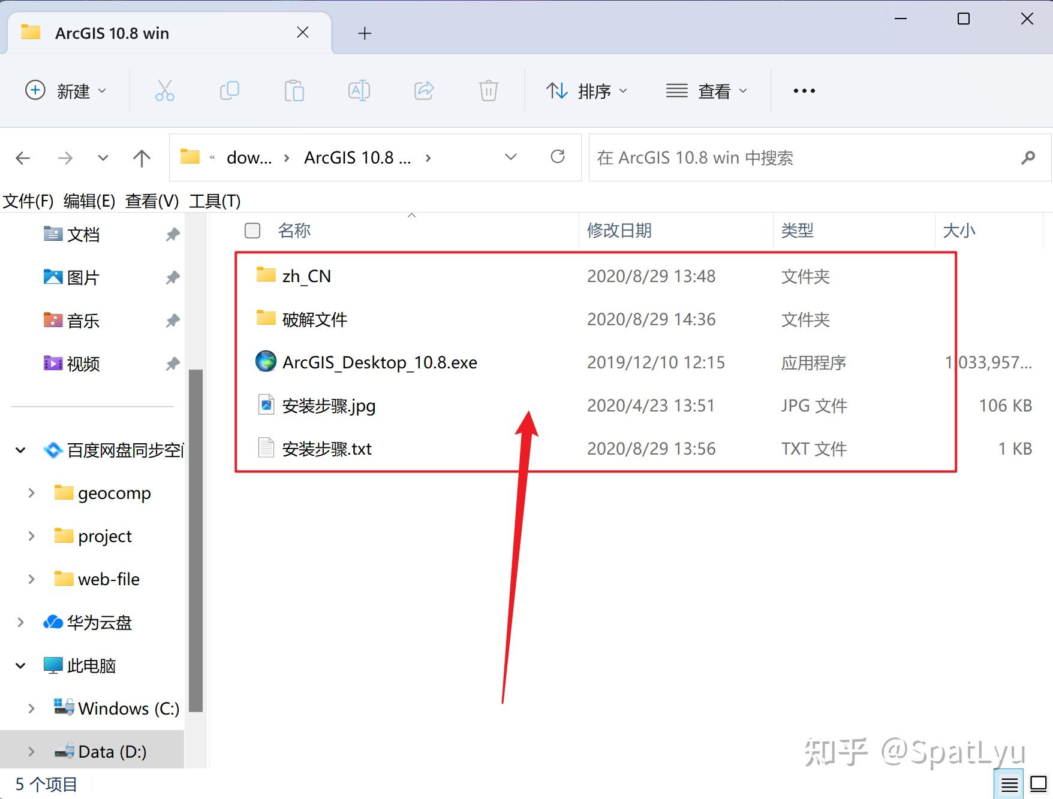Viewport: 1053px width, 799px height.
Task: Open the 排序 sort dropdown
Action: [x=587, y=91]
